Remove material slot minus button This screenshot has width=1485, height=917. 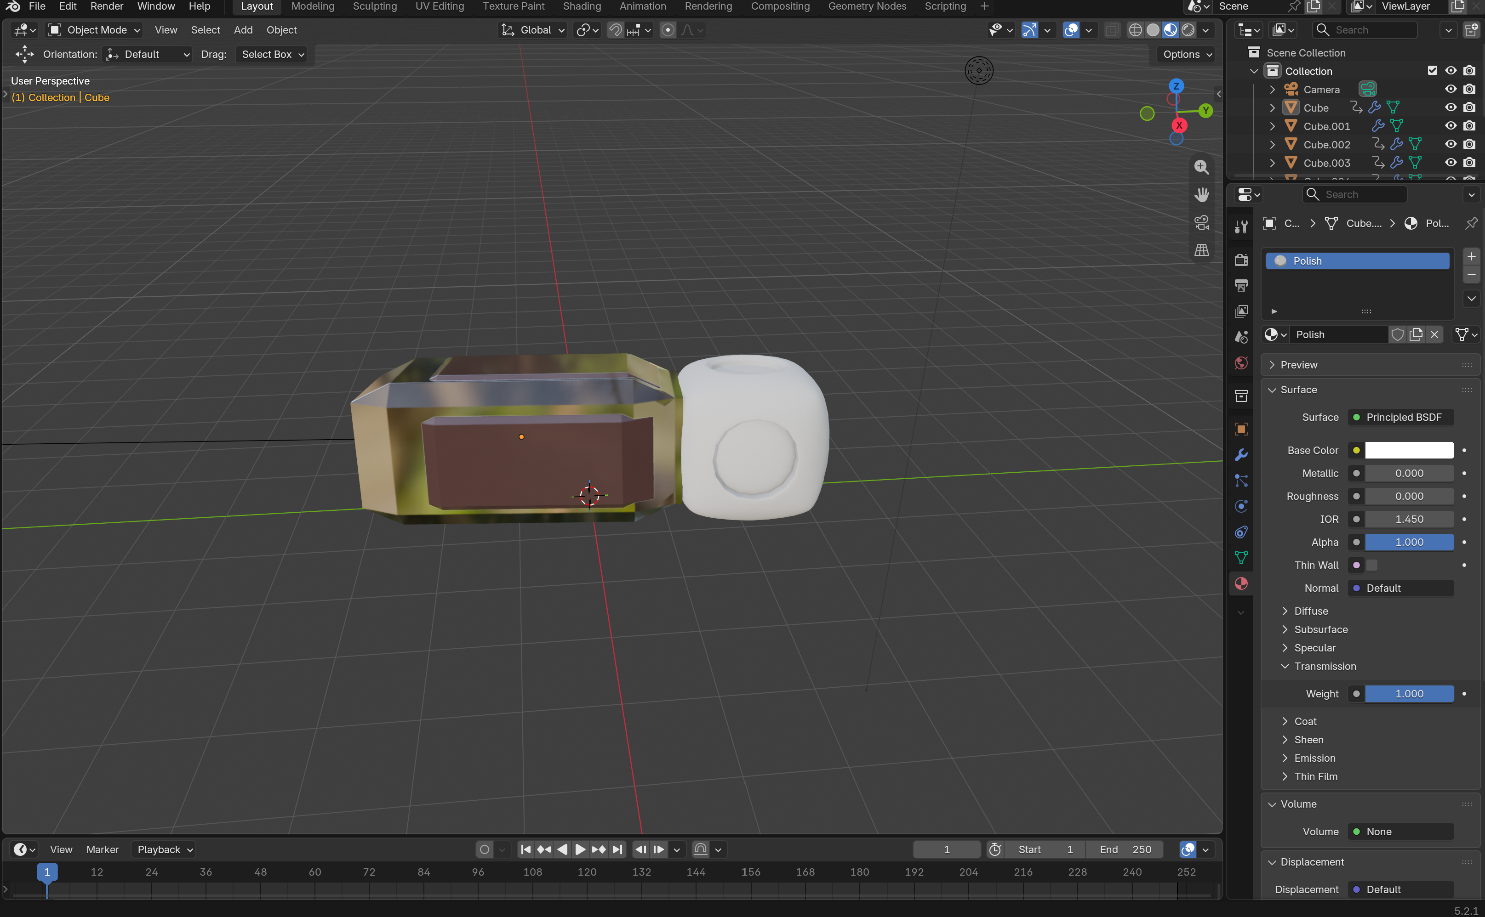[1471, 274]
